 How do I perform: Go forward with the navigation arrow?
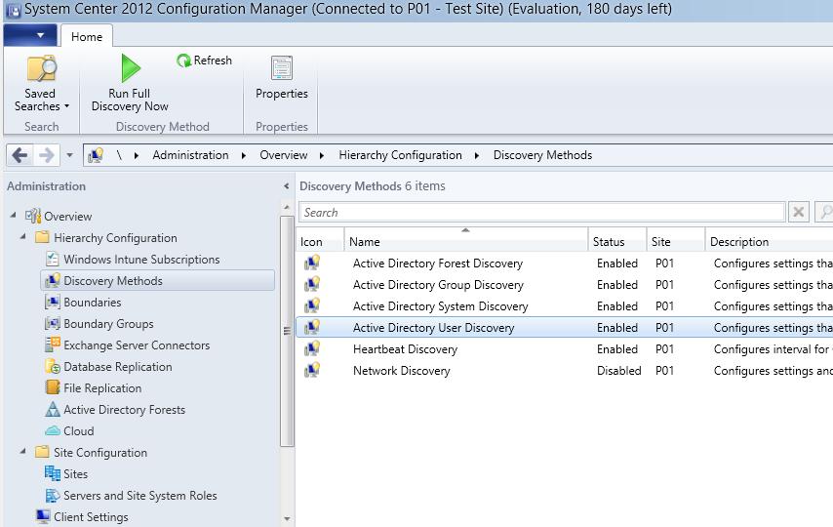click(x=47, y=155)
